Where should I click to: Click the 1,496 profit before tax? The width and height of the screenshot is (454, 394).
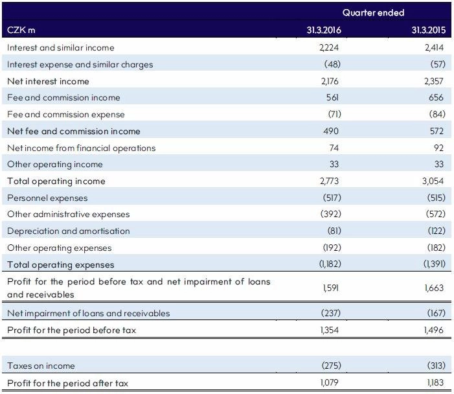(433, 330)
